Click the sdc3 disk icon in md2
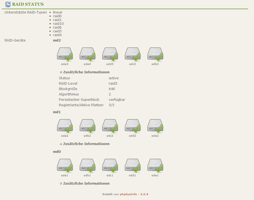 (x=133, y=54)
